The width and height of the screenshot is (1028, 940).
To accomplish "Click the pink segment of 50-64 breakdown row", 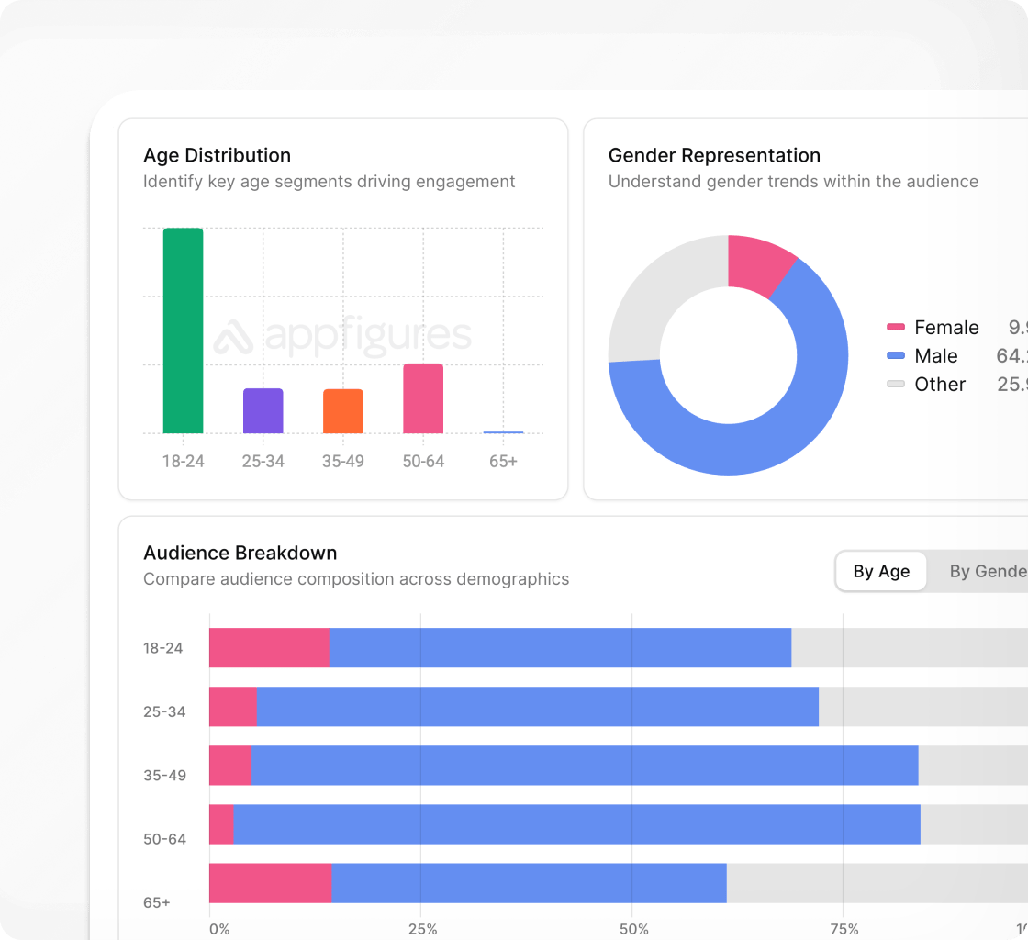I will tap(221, 824).
